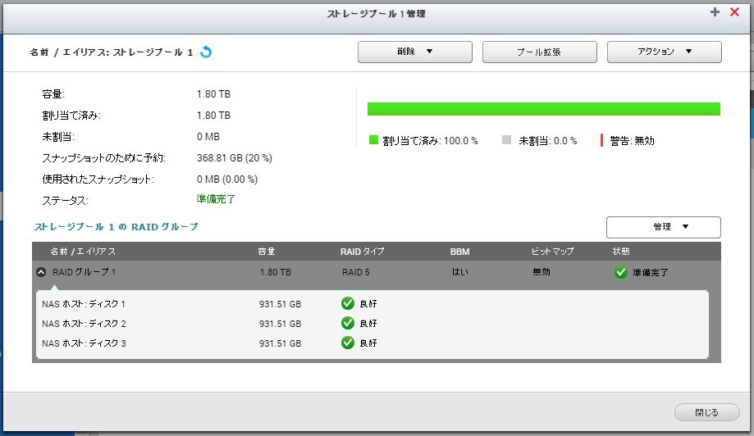Viewport: 754px width, 436px height.
Task: Click the 使用されたスナップショット value 0 MB (0.00 %)
Action: [x=227, y=179]
